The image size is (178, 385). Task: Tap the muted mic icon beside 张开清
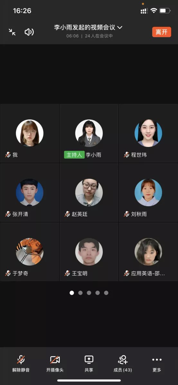(8, 214)
